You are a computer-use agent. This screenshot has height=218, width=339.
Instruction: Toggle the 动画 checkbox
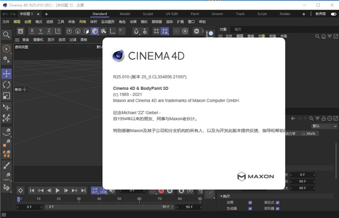tap(250, 202)
